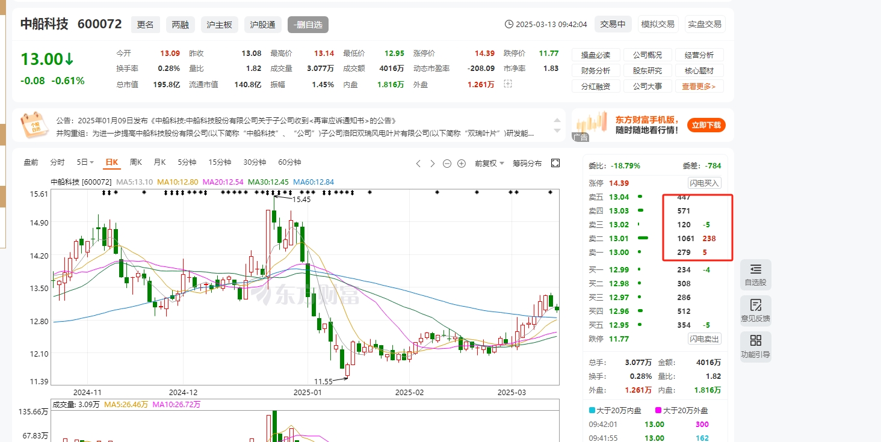Open the 前复权 adjustment dropdown

[x=489, y=163]
